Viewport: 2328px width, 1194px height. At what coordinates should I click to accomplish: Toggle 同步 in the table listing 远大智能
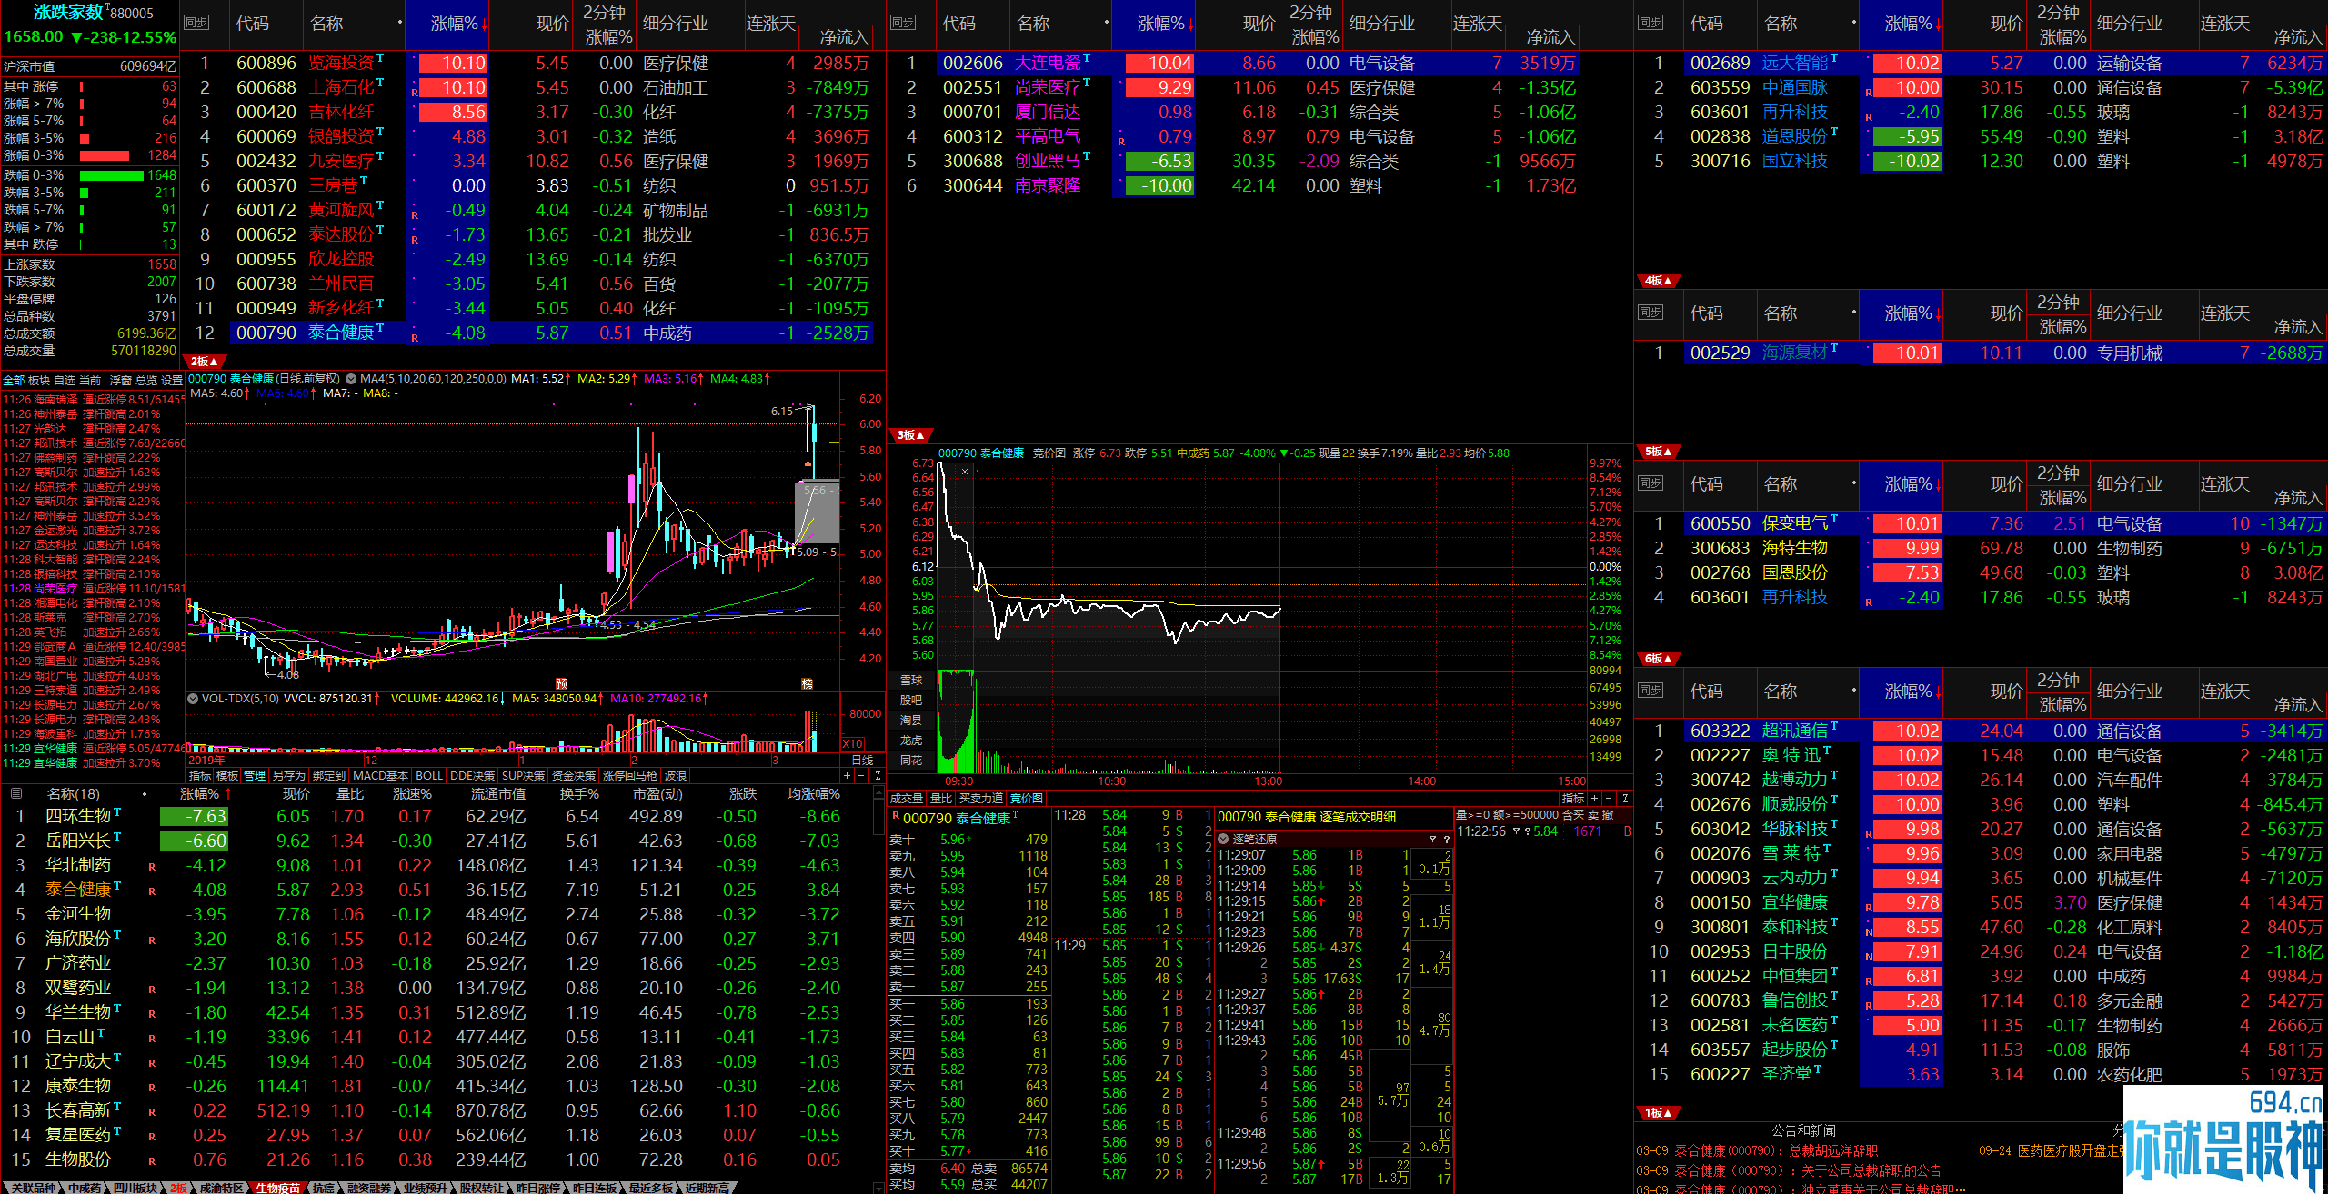pyautogui.click(x=1651, y=23)
